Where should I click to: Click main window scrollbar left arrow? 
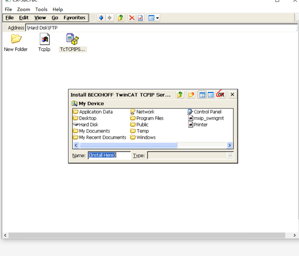tap(5, 235)
